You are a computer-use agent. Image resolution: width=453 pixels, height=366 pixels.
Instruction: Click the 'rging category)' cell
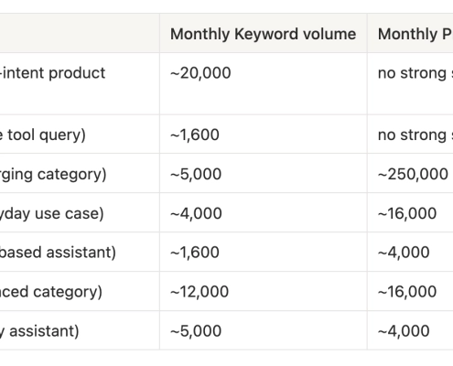coord(80,173)
